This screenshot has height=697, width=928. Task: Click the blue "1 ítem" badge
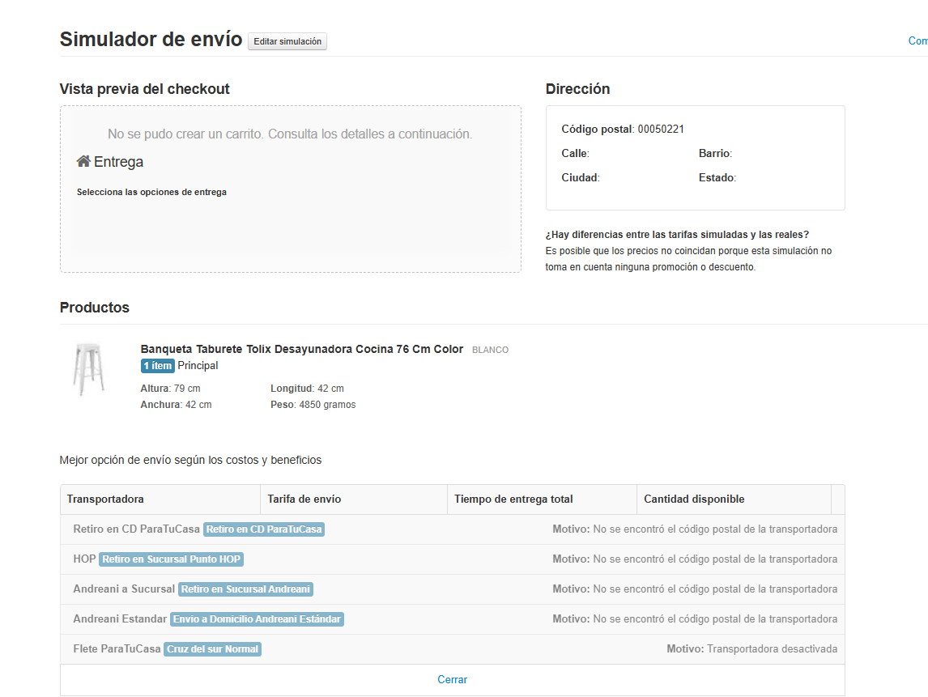pos(158,366)
